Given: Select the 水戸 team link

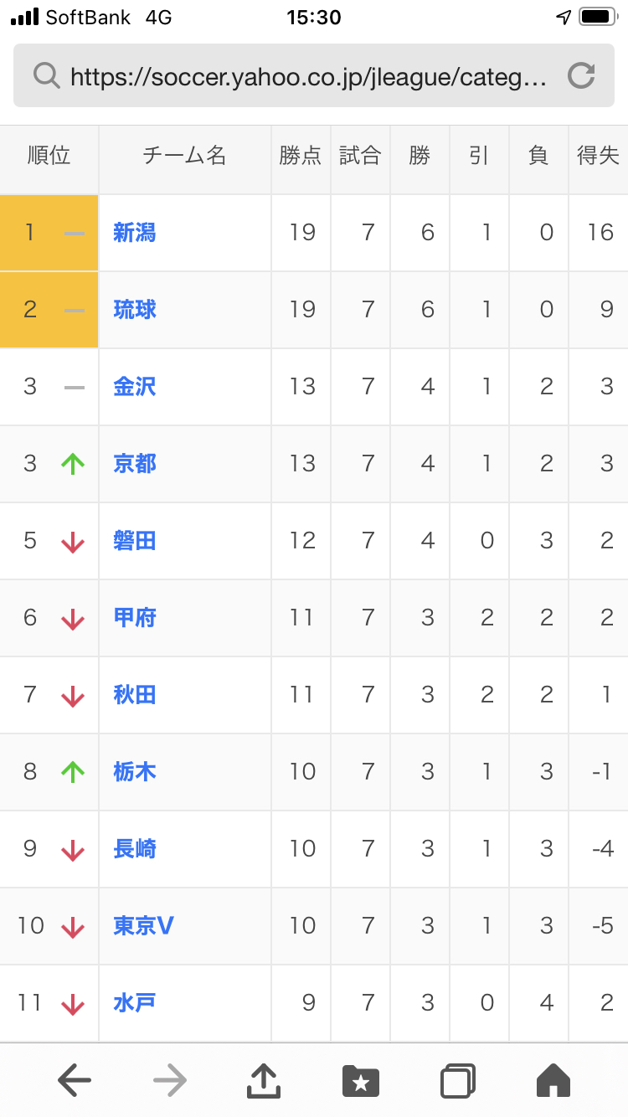Looking at the screenshot, I should point(135,1003).
